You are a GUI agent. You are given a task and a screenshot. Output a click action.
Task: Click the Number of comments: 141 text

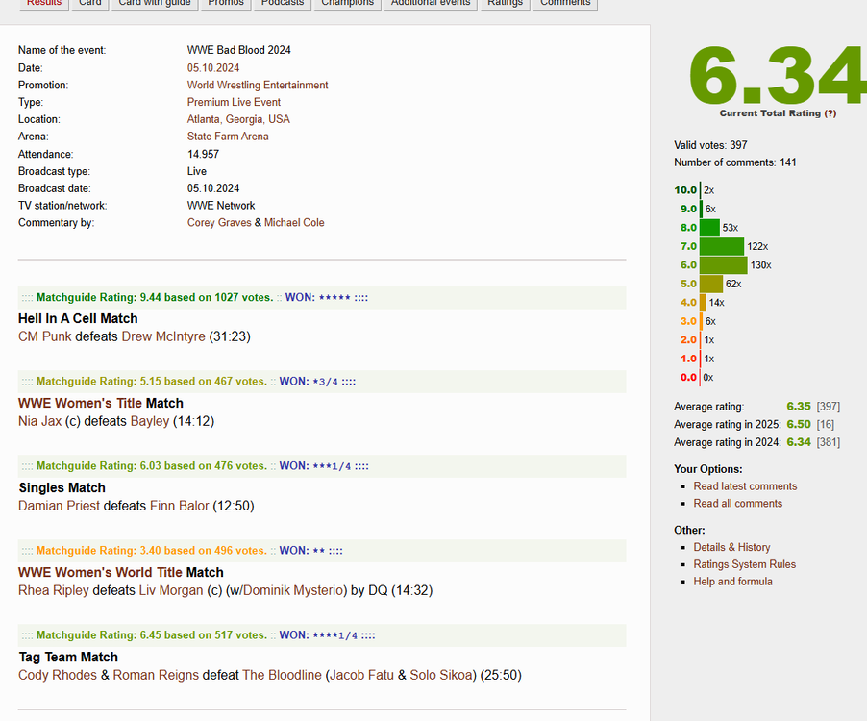coord(735,162)
